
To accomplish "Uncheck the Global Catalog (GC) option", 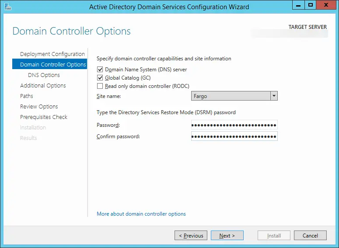I will click(x=100, y=77).
